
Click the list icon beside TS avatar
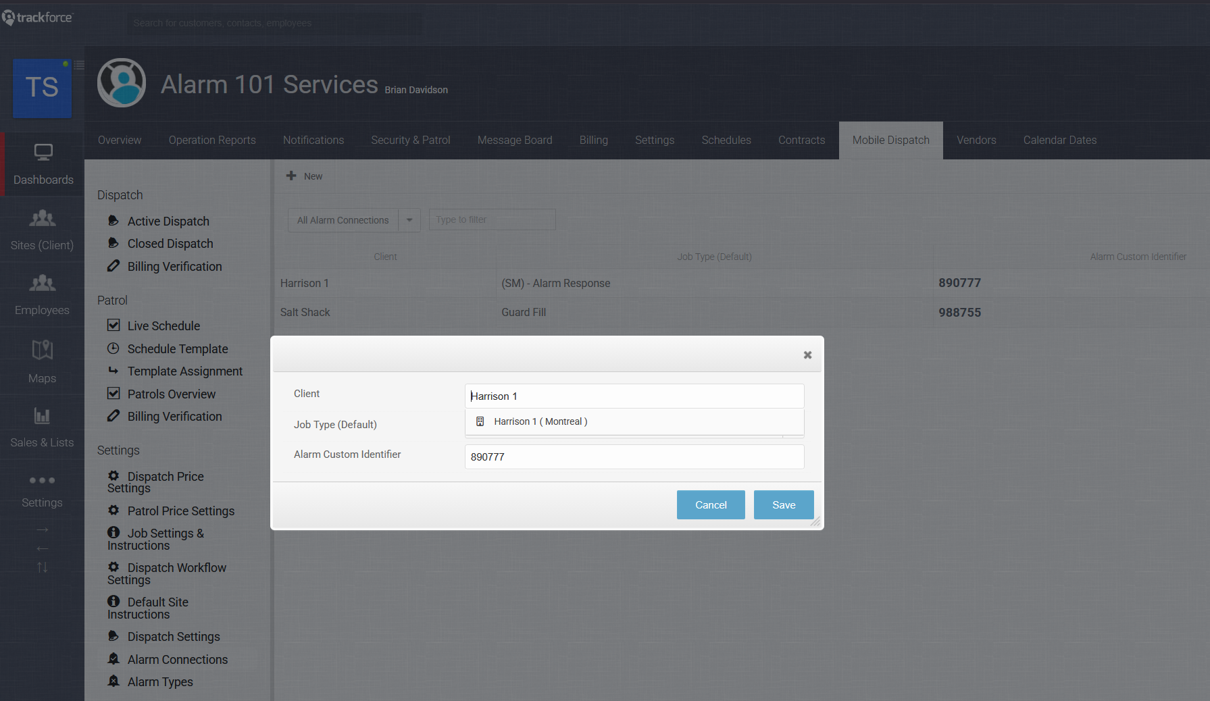(79, 66)
